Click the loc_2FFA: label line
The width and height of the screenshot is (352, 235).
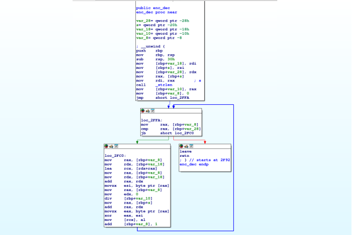[152, 120]
